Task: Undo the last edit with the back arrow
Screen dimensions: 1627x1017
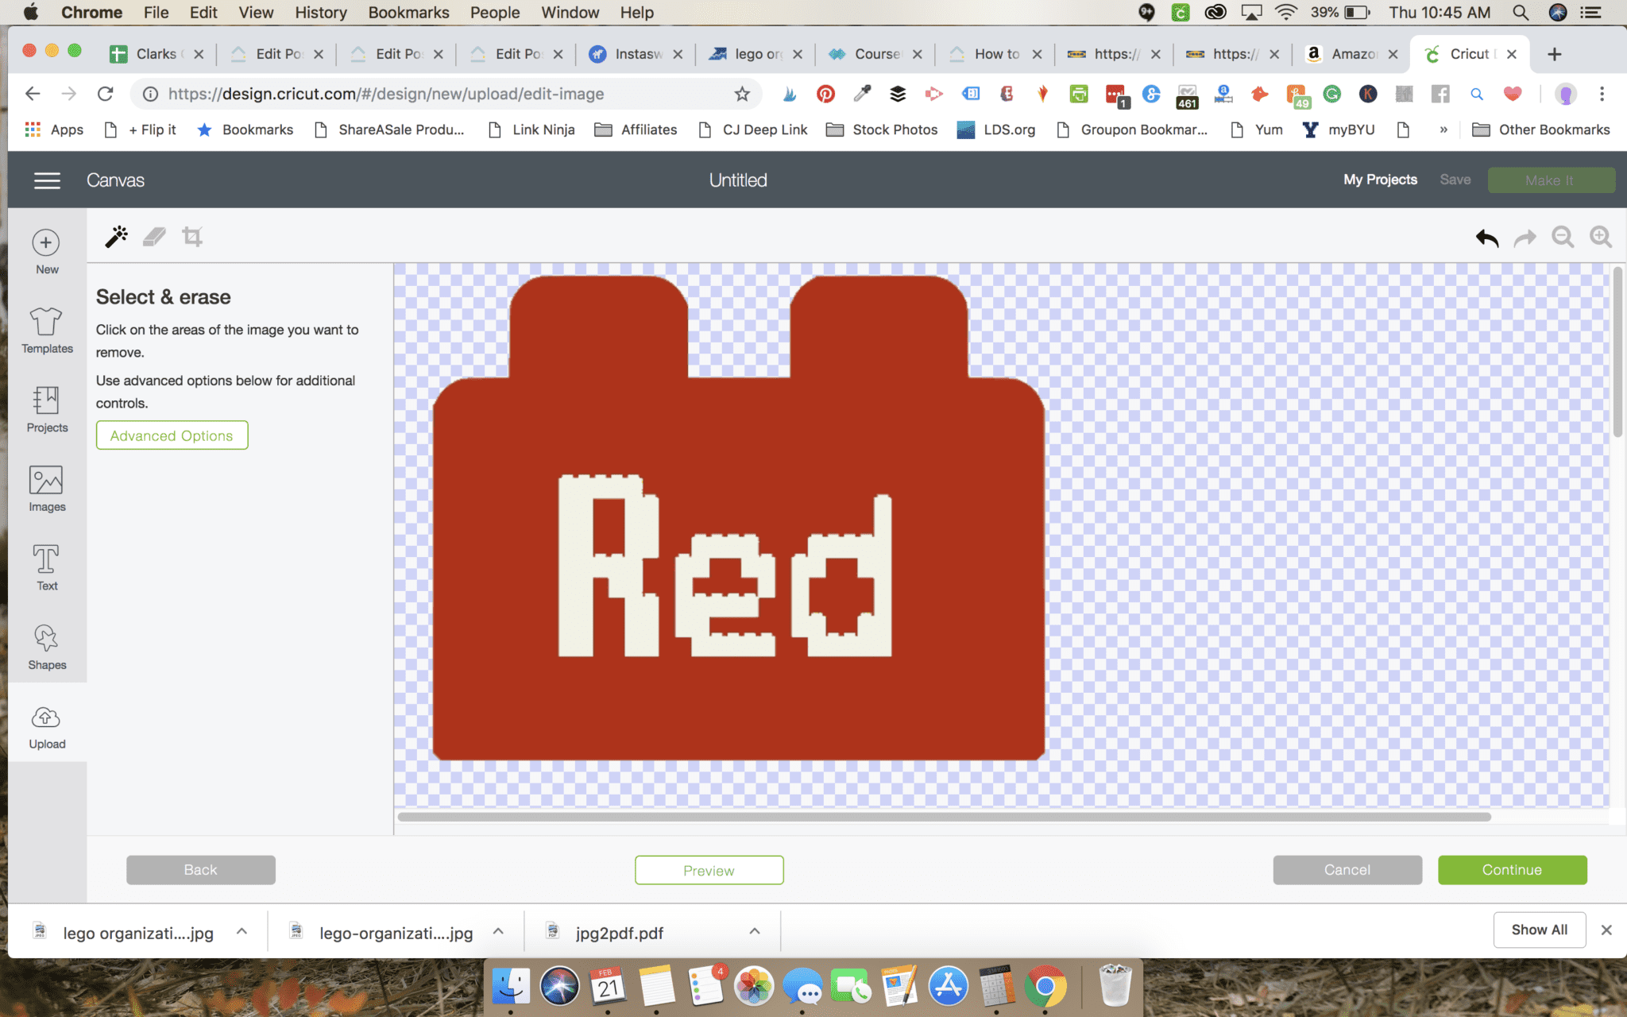Action: point(1487,237)
